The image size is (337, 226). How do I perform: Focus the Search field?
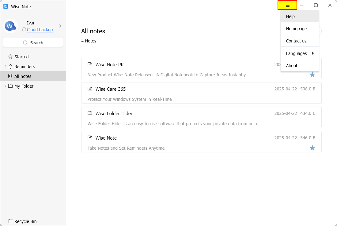[x=33, y=42]
